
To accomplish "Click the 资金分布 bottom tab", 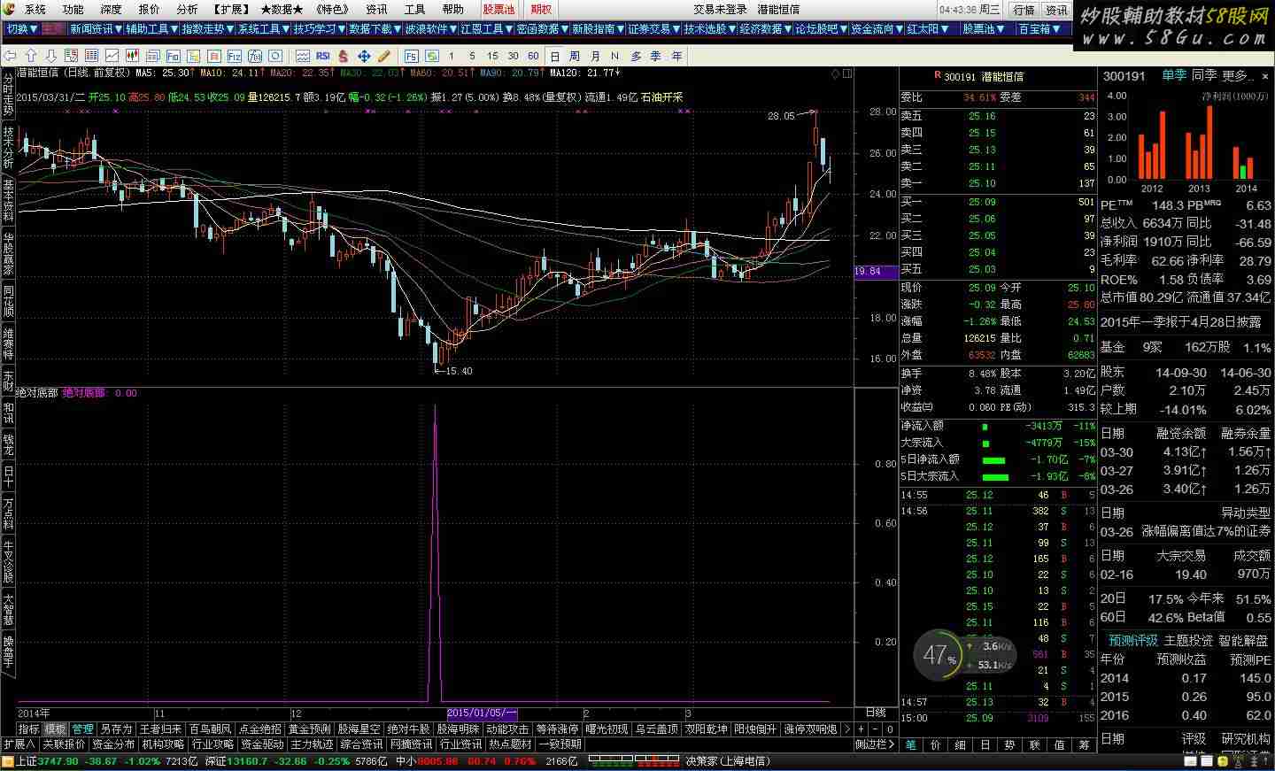I will [x=113, y=744].
